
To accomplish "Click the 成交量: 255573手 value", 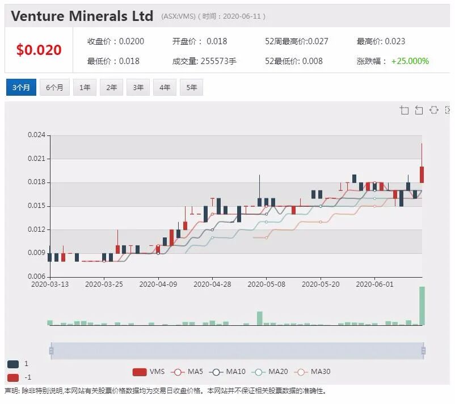I will [204, 61].
